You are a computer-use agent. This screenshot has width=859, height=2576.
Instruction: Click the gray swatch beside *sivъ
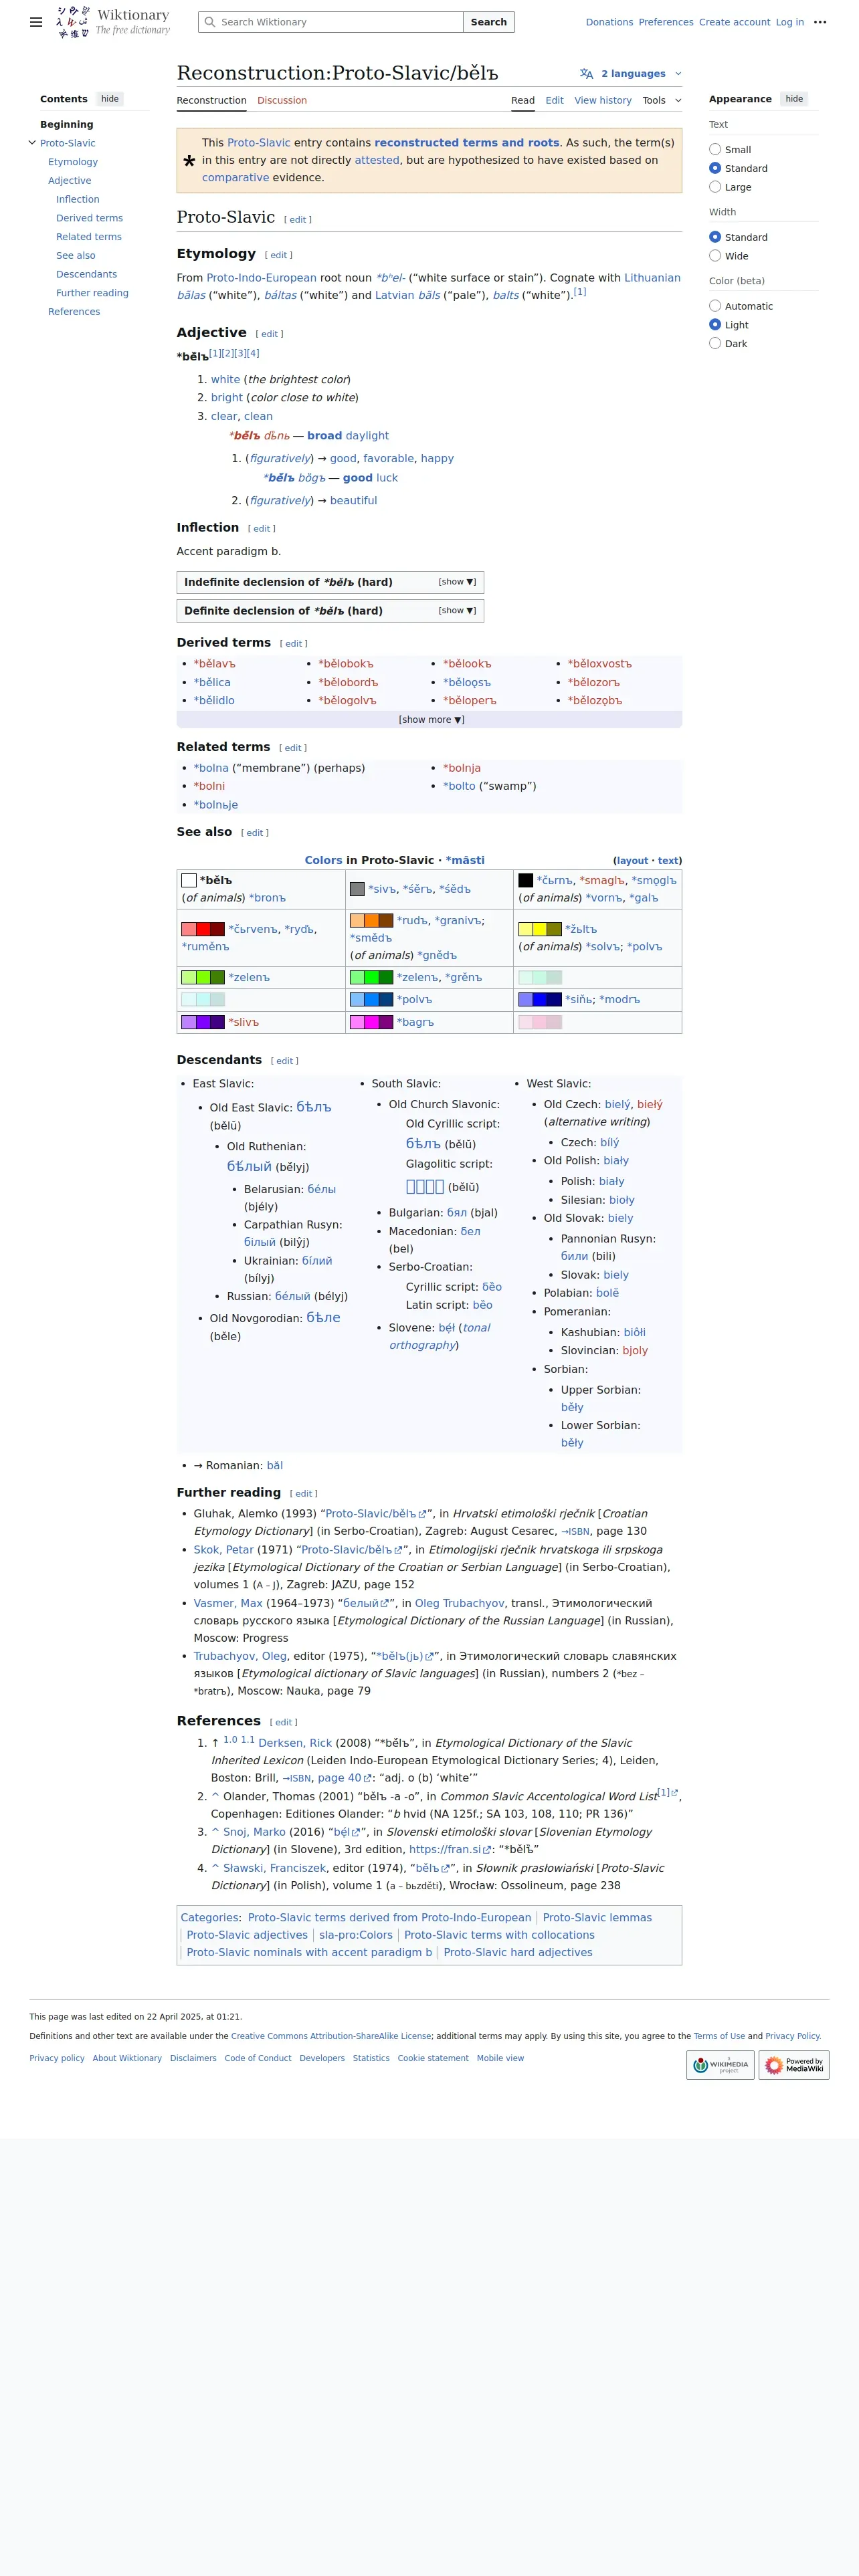(x=357, y=889)
